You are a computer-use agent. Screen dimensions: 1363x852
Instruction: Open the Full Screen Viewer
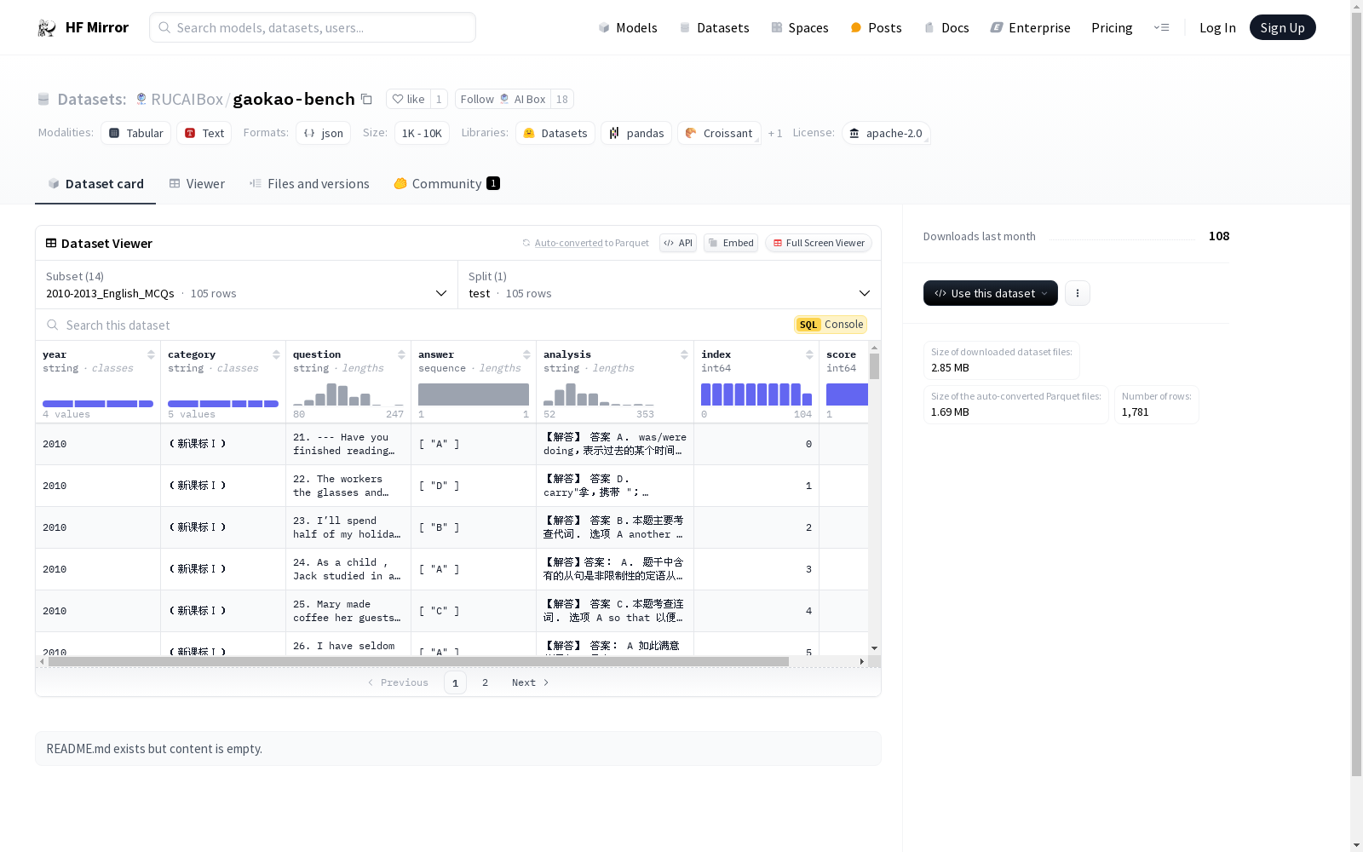coord(818,243)
